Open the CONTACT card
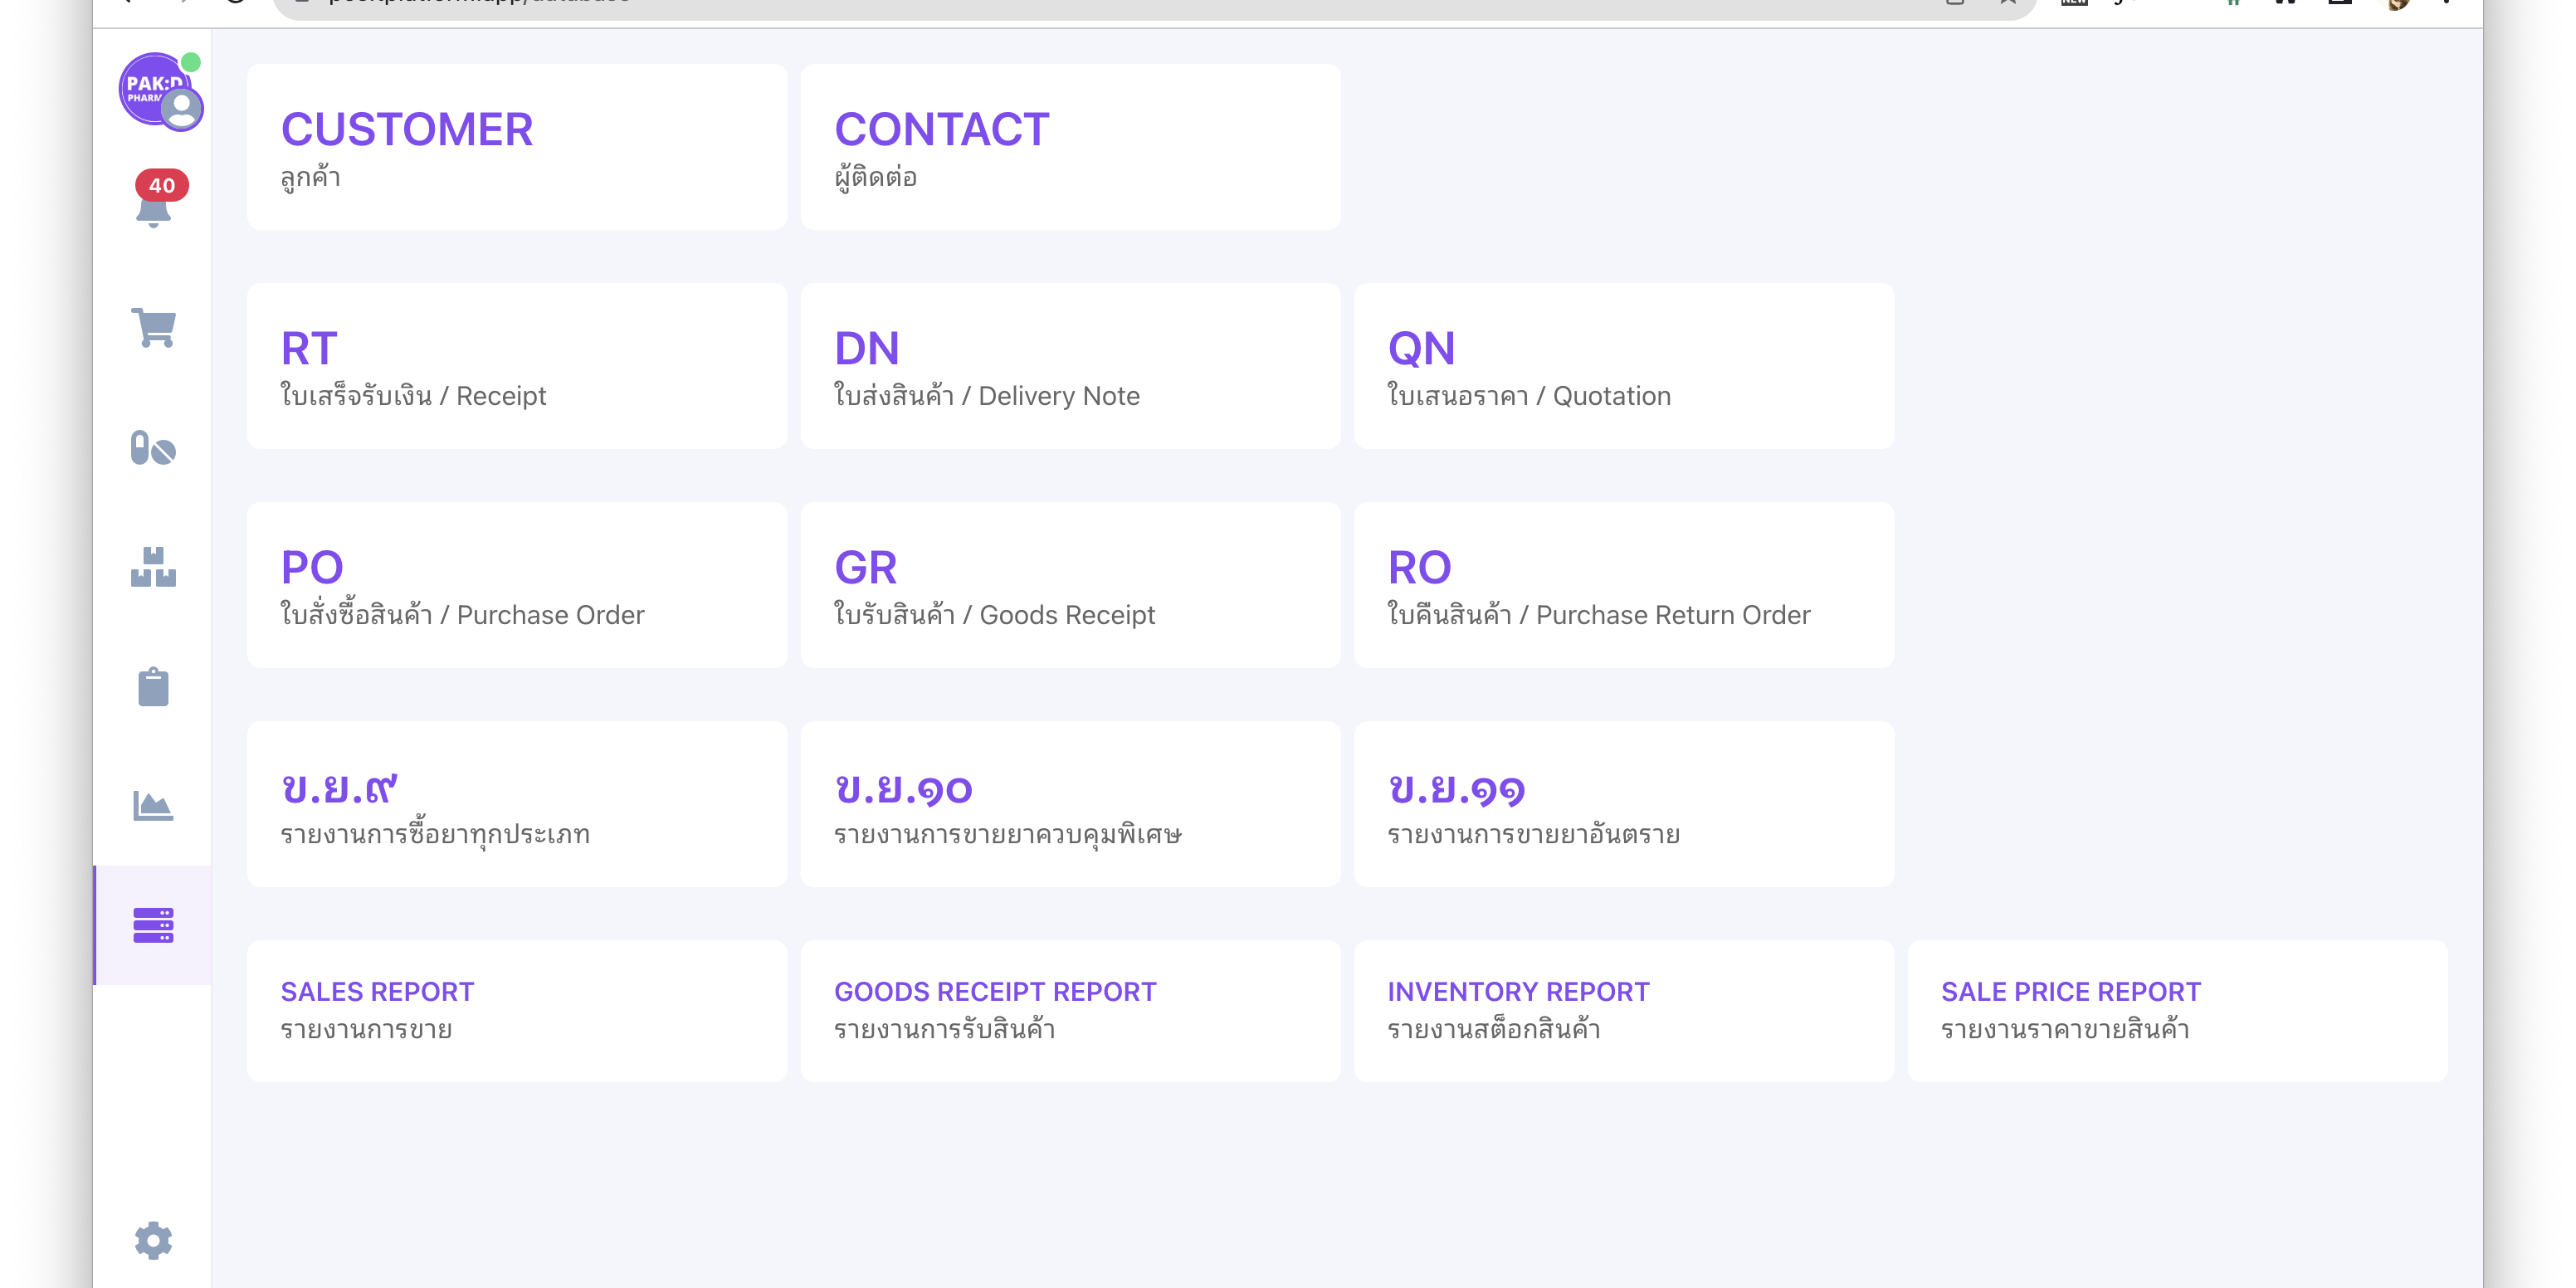2576x1288 pixels. (1070, 147)
